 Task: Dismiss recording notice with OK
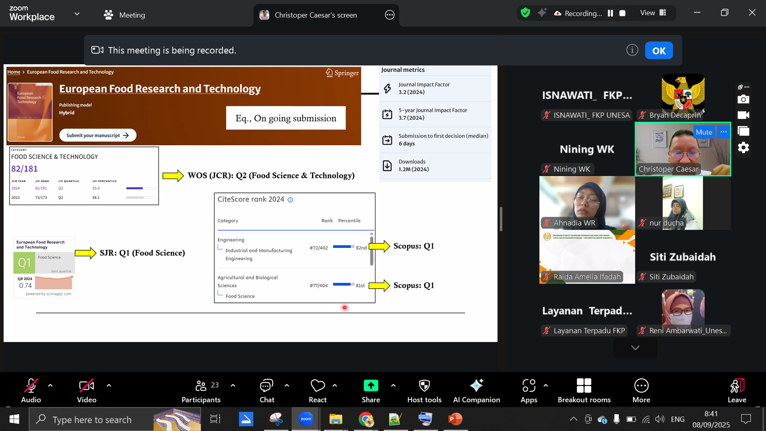pyautogui.click(x=659, y=51)
